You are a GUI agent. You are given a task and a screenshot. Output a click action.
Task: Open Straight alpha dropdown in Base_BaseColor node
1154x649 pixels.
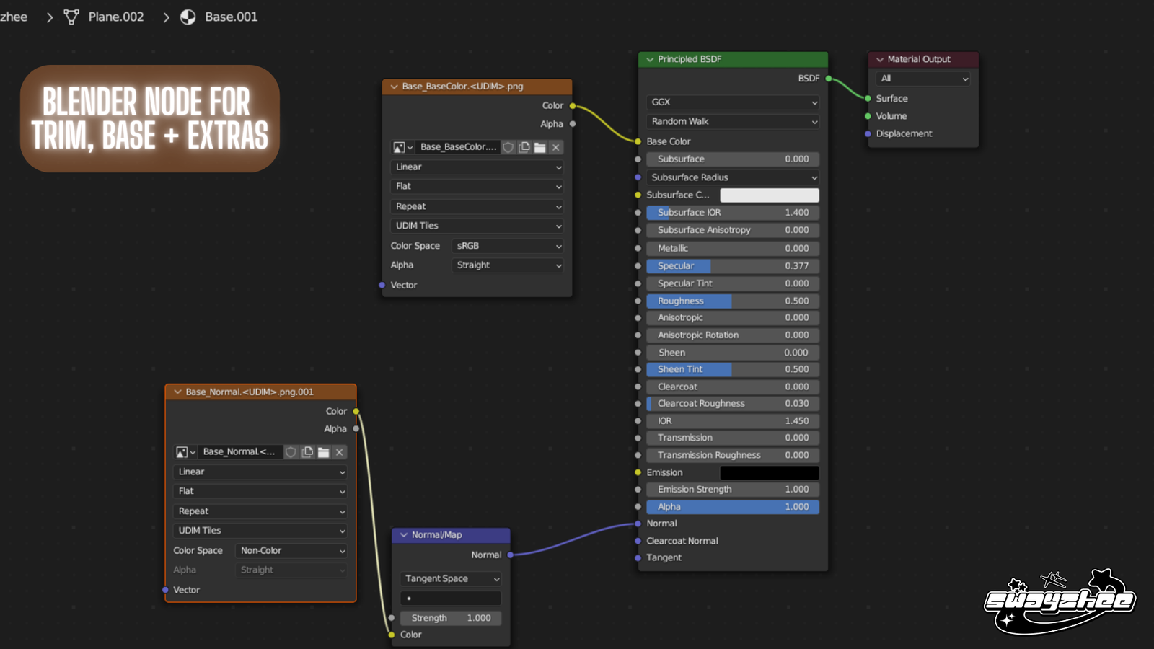[x=508, y=265]
